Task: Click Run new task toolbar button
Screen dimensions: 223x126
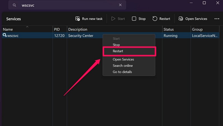Action: [89, 19]
